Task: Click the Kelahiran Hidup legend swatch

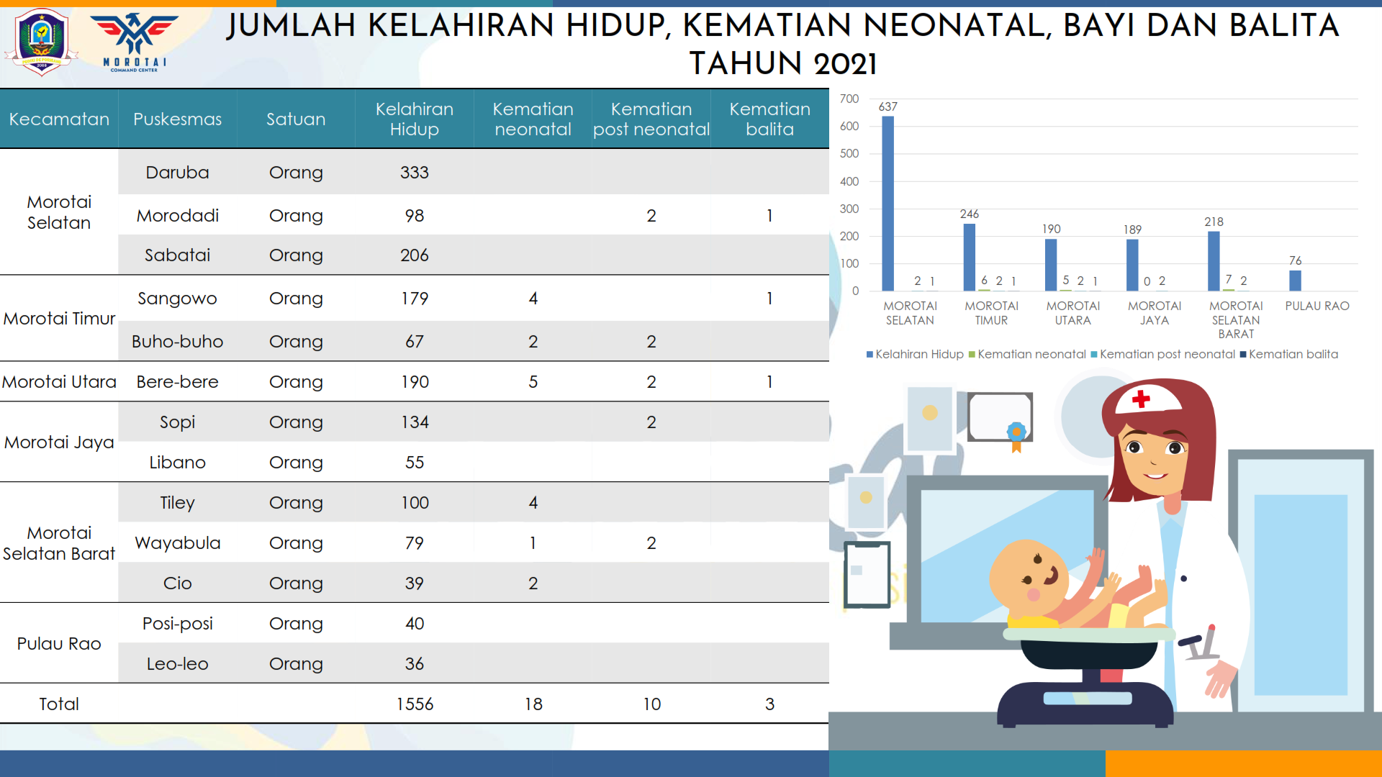Action: pyautogui.click(x=870, y=354)
